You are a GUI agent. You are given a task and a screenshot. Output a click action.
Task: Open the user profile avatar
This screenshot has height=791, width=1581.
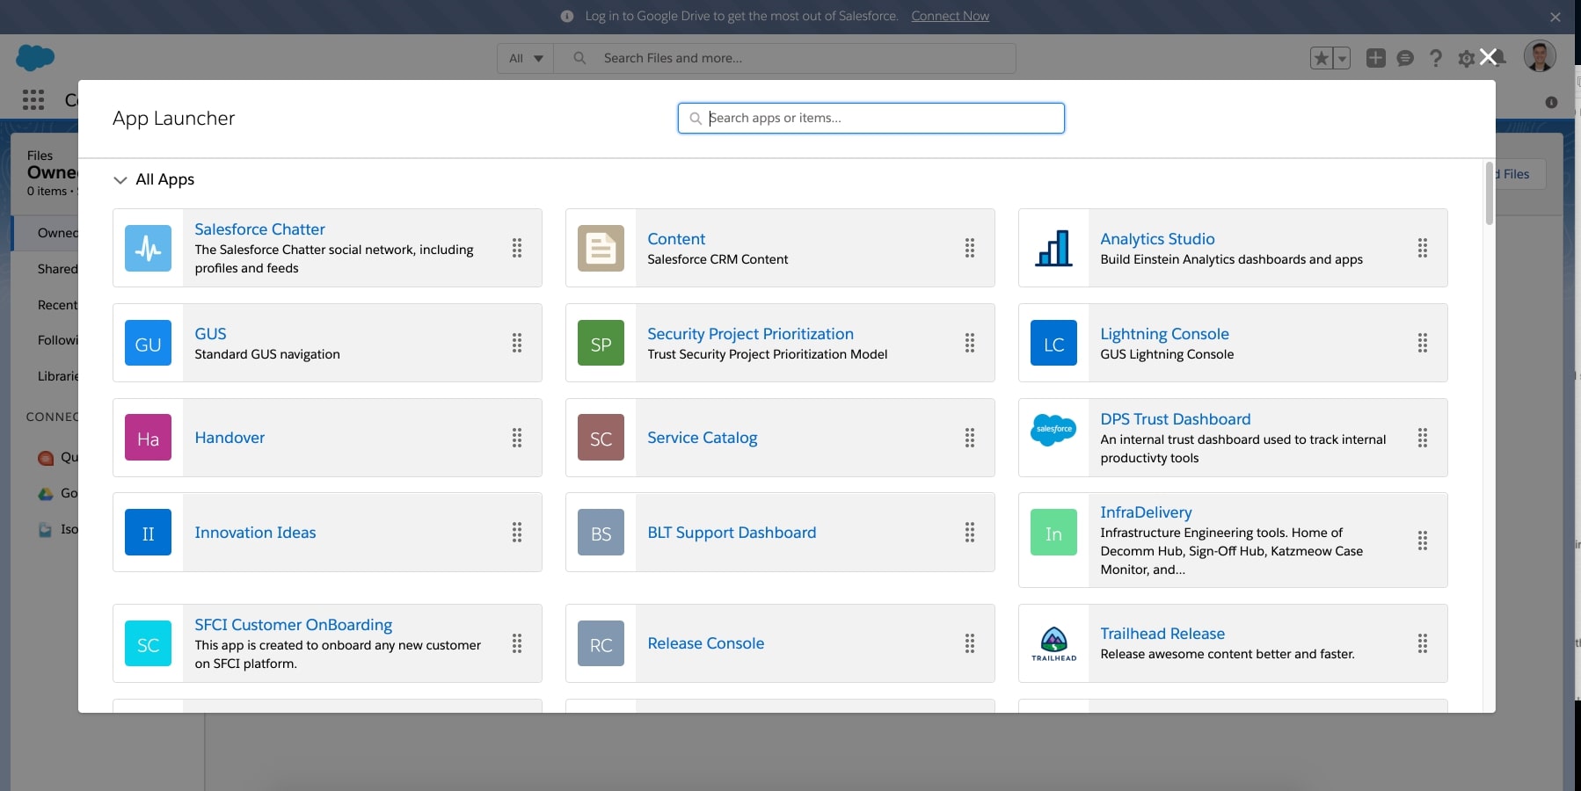pos(1540,56)
